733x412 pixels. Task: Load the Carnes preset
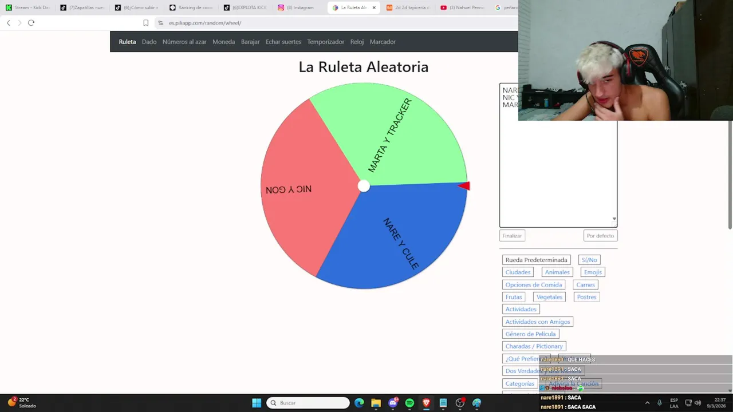tap(585, 284)
